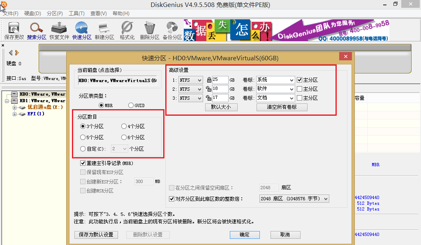Select GUID partition table type

131,105
